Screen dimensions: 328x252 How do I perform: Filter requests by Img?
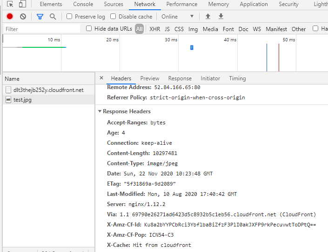click(x=193, y=29)
